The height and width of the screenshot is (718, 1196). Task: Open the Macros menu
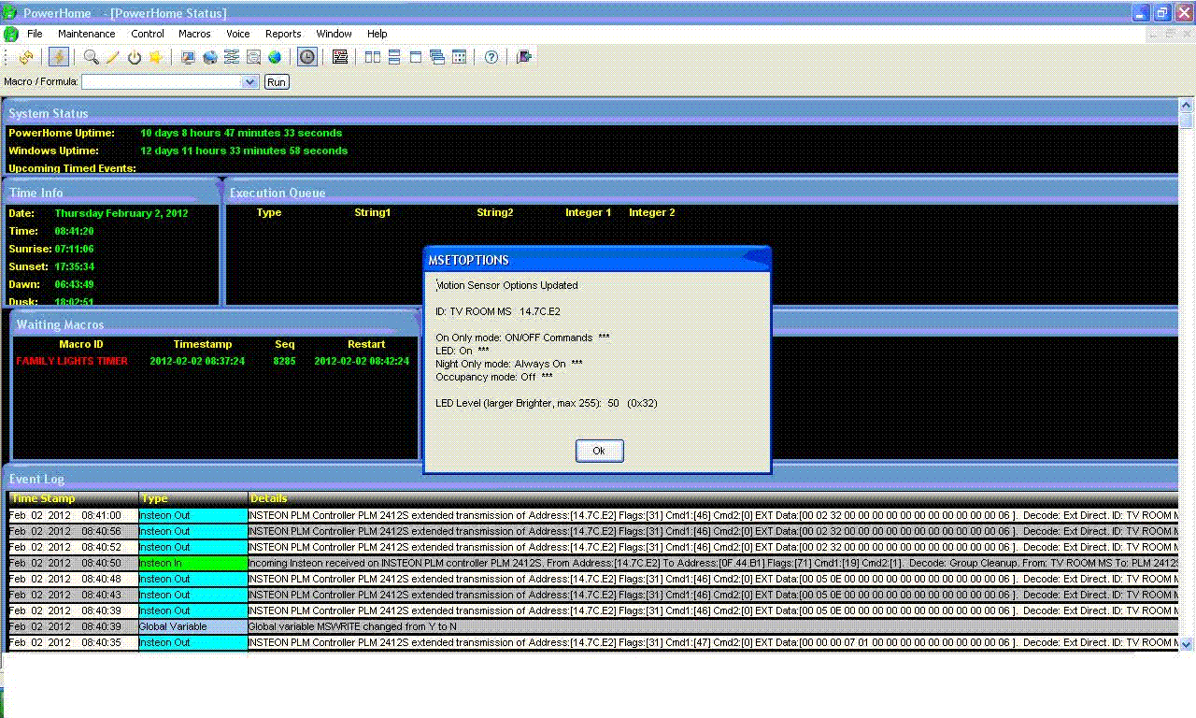tap(194, 34)
